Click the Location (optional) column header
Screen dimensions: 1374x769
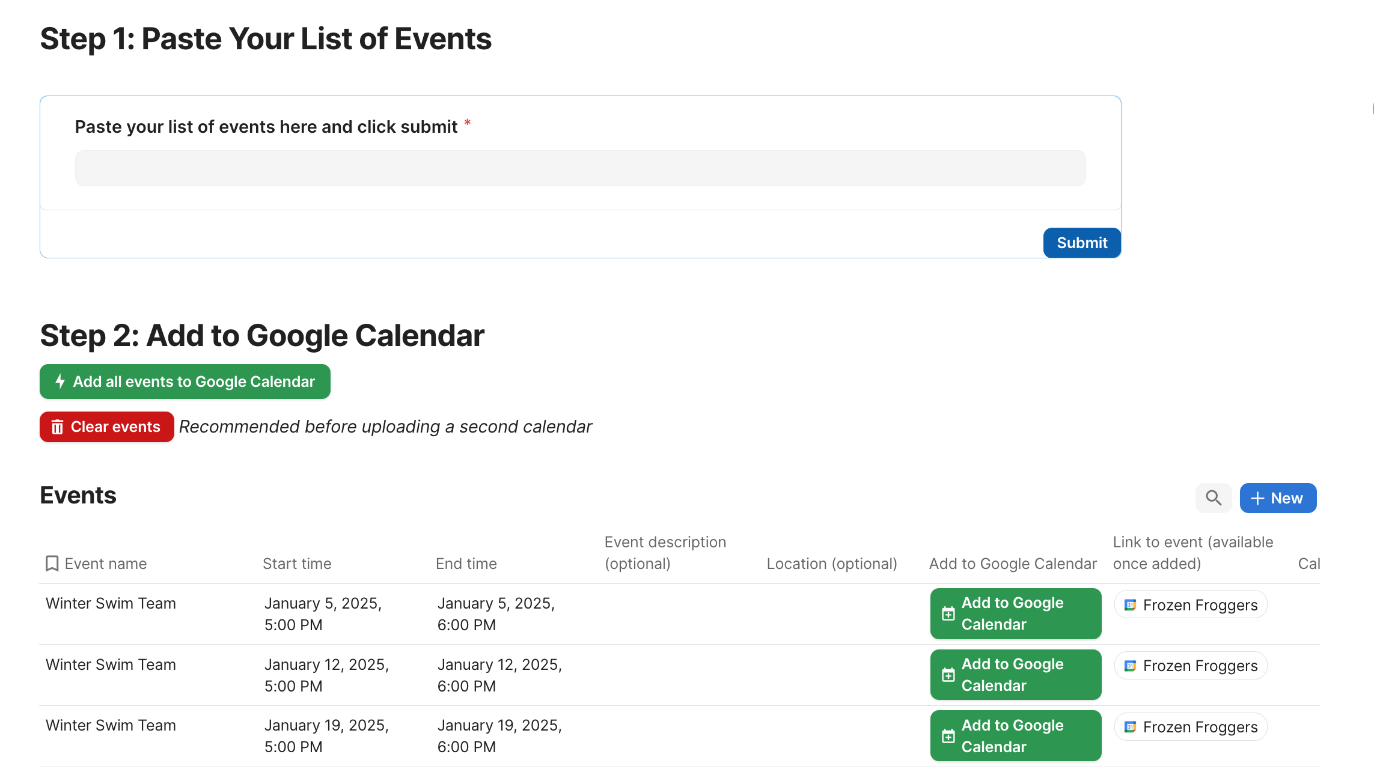pos(831,564)
